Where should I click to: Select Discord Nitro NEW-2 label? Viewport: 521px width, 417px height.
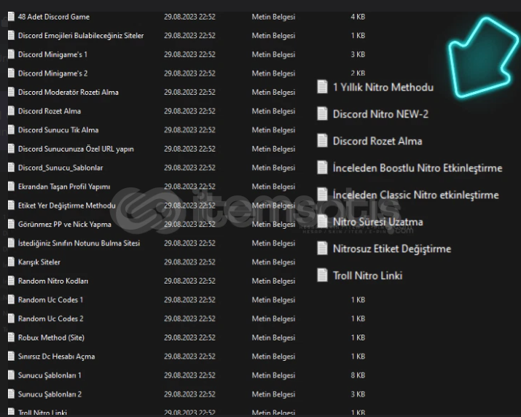pos(381,114)
